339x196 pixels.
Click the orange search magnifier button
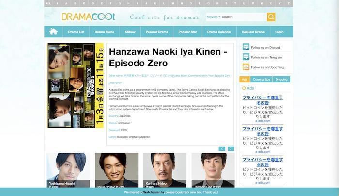(271, 17)
